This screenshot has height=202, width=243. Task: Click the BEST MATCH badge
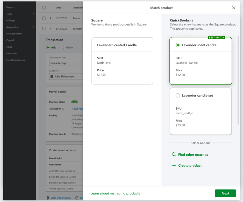217,37
